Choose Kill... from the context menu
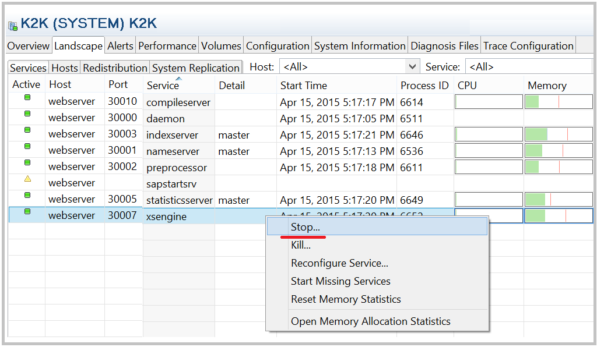 pyautogui.click(x=377, y=245)
